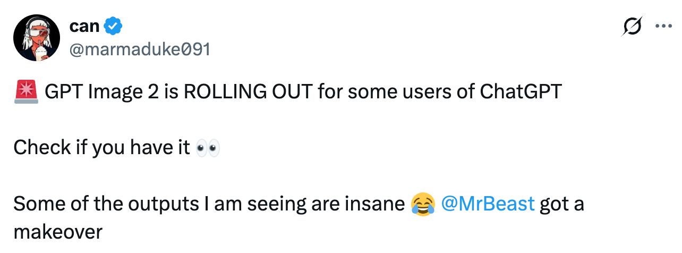Click the word "ChatGPT" in the post
The height and width of the screenshot is (253, 682).
coord(521,92)
